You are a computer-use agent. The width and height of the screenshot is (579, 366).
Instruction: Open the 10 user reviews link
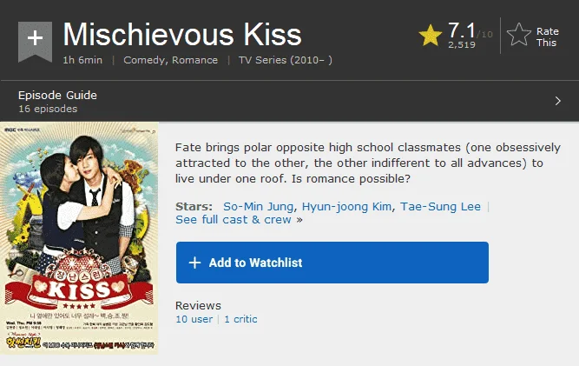[x=194, y=319]
